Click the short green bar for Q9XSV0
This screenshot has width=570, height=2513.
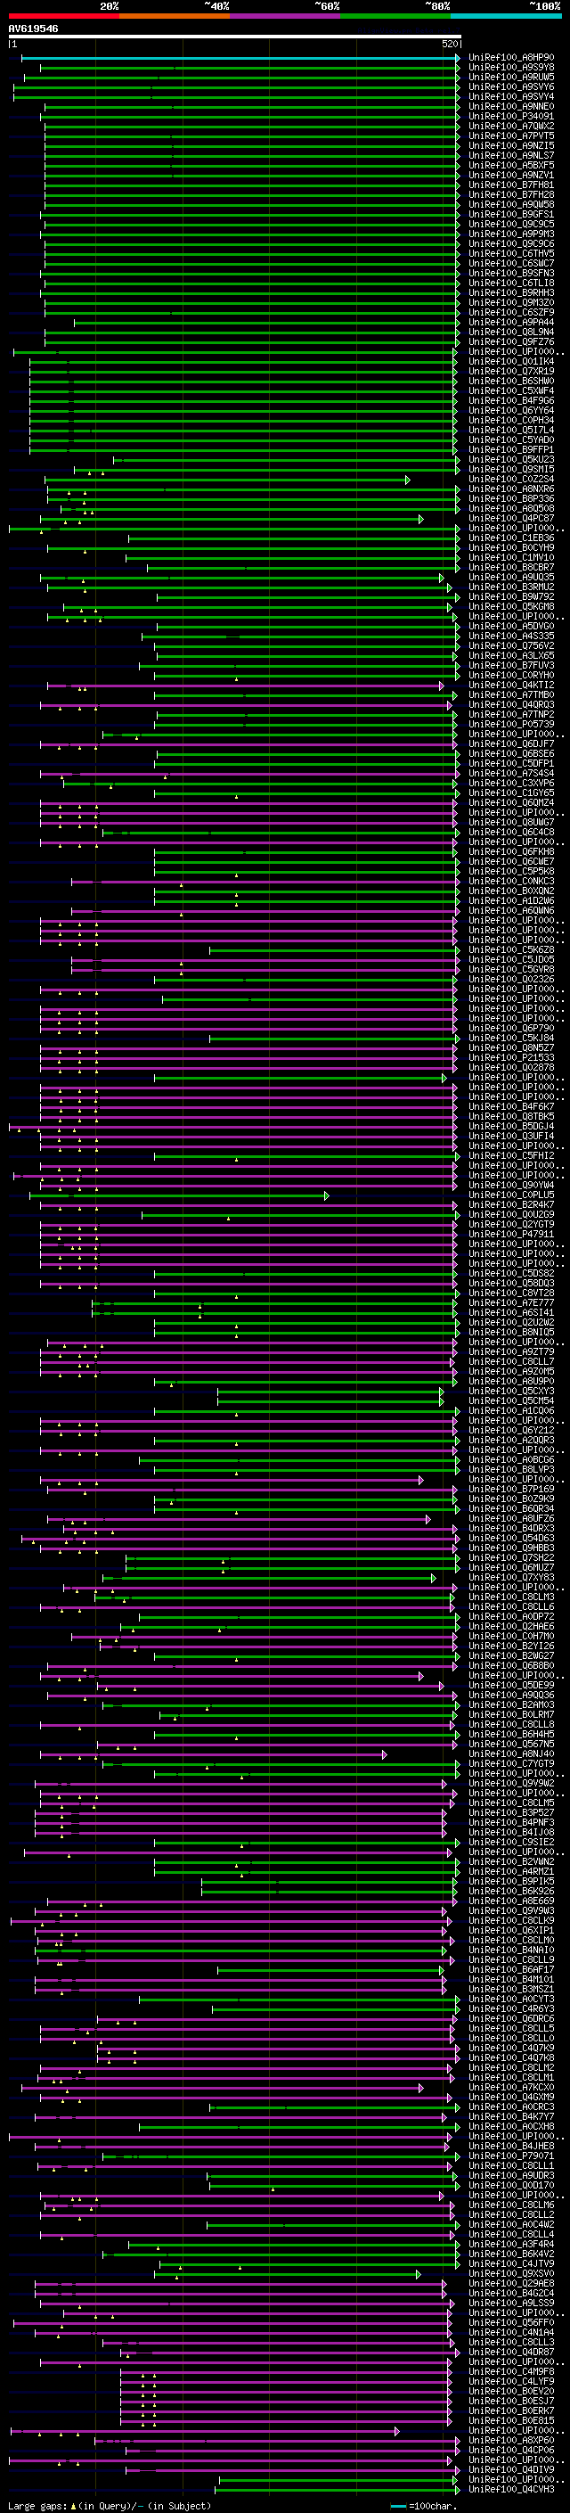pos(288,2274)
